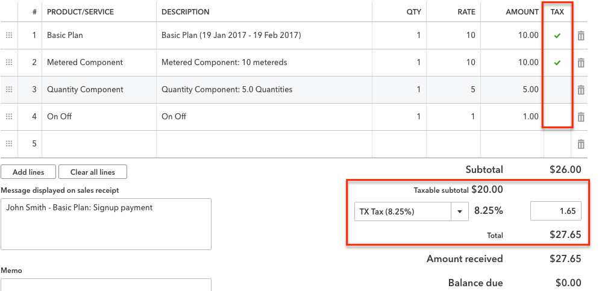Open the TX Tax (8.25%) dropdown arrow

460,211
